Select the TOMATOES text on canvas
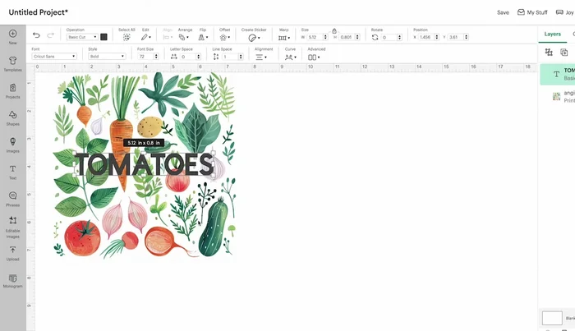 [144, 164]
